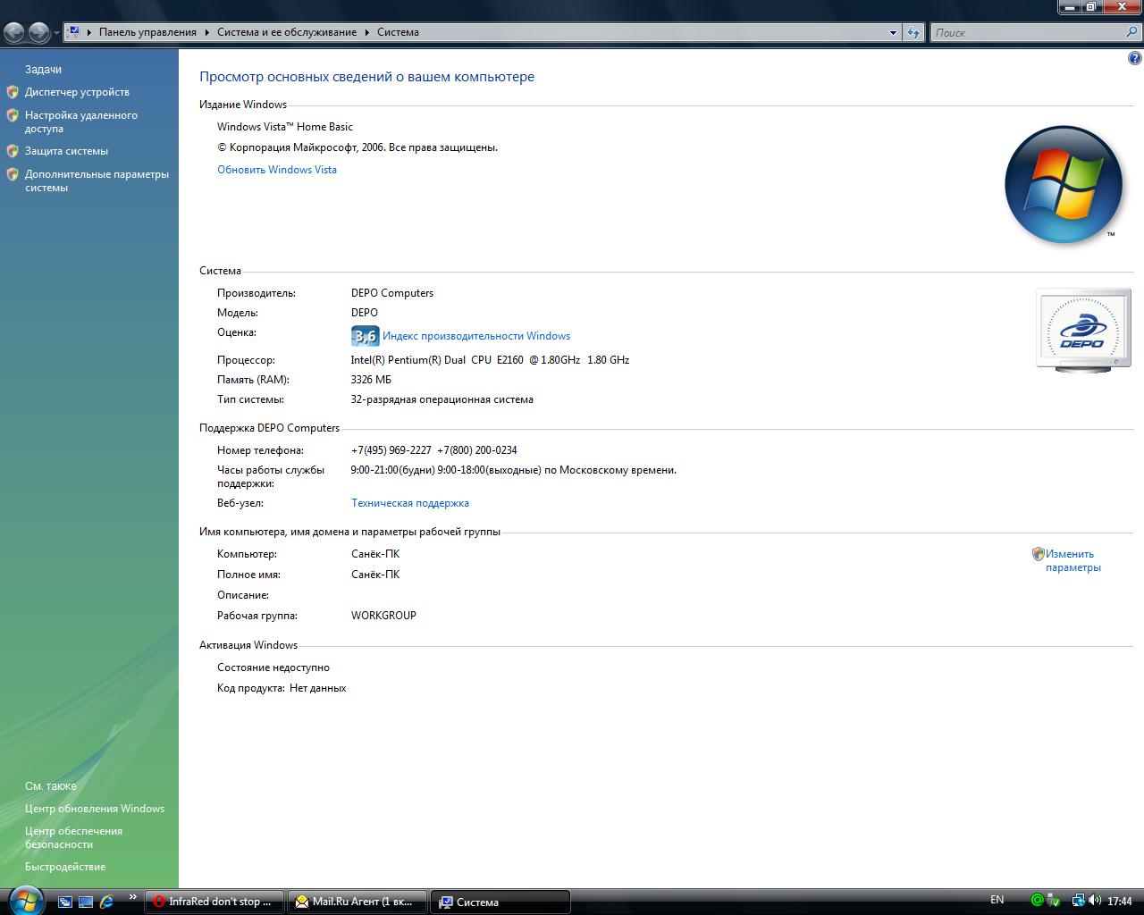Click the control panel icon in address bar

pyautogui.click(x=74, y=31)
